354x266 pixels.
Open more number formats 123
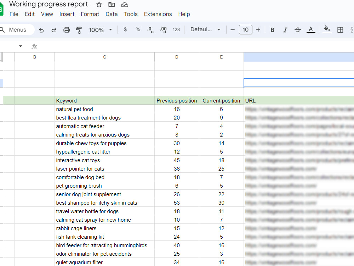176,30
